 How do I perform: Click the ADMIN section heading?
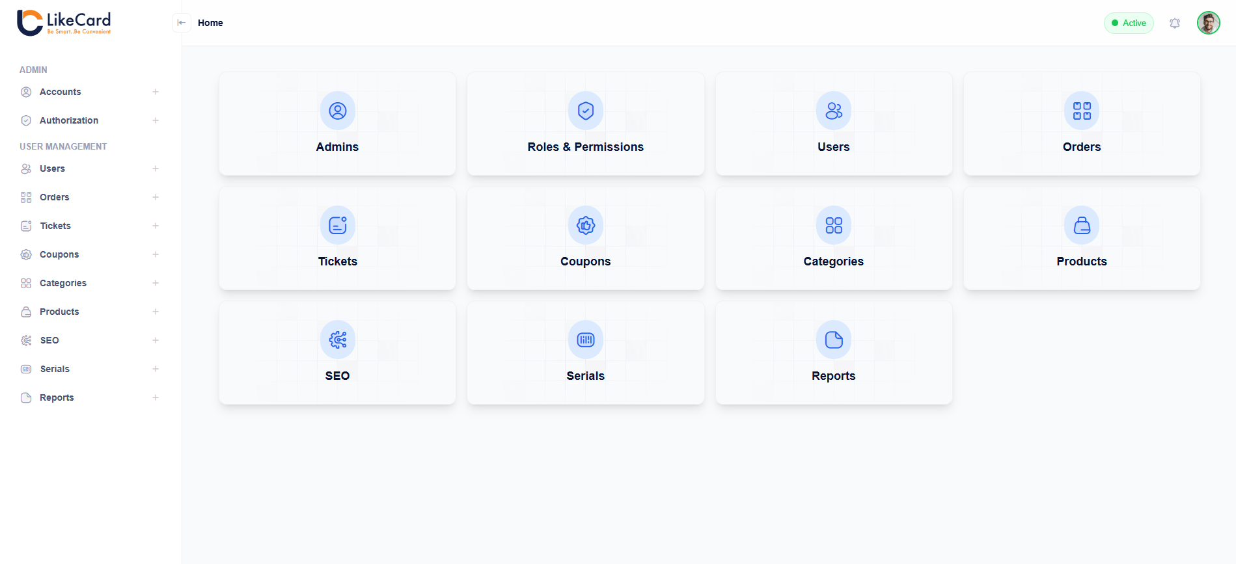[33, 70]
